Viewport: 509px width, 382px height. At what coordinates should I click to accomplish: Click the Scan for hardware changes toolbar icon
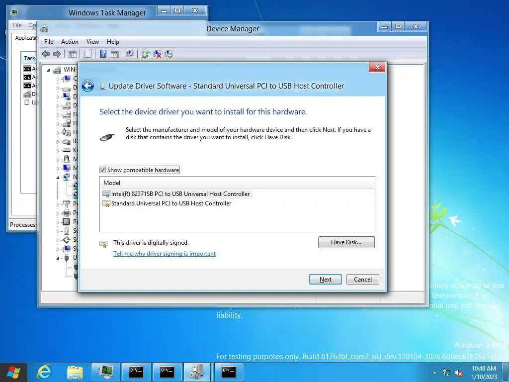[130, 54]
